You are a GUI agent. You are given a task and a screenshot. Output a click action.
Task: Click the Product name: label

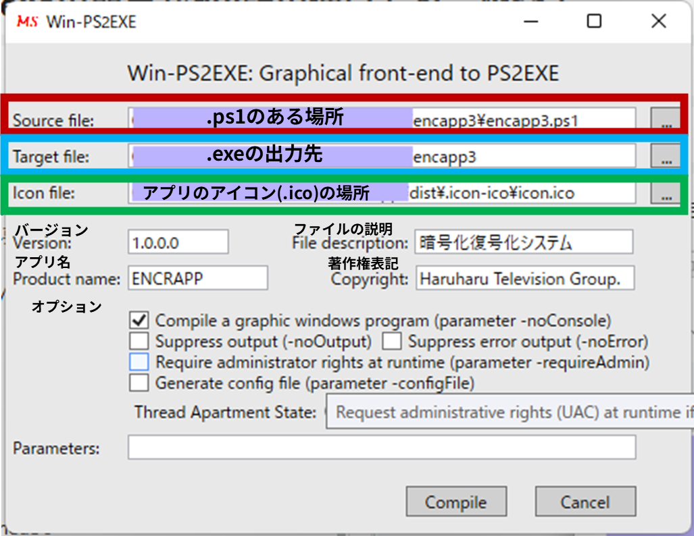66,279
